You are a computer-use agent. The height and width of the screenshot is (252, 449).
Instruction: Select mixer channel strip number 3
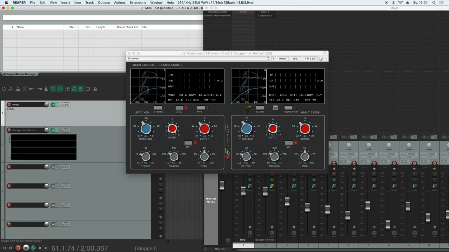[287, 245]
